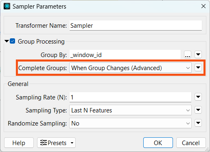Click the Help button
This screenshot has width=210, height=152.
(19, 143)
